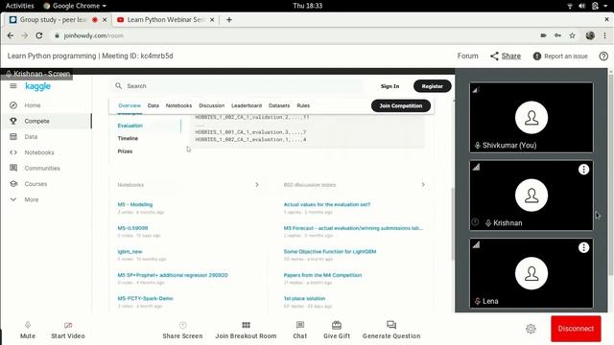614x345 pixels.
Task: Open the Forum link
Action: (467, 56)
